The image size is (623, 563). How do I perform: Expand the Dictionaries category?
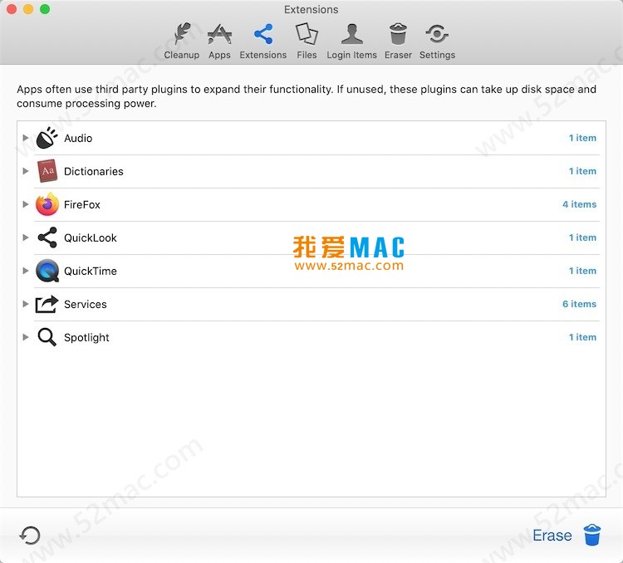[26, 171]
